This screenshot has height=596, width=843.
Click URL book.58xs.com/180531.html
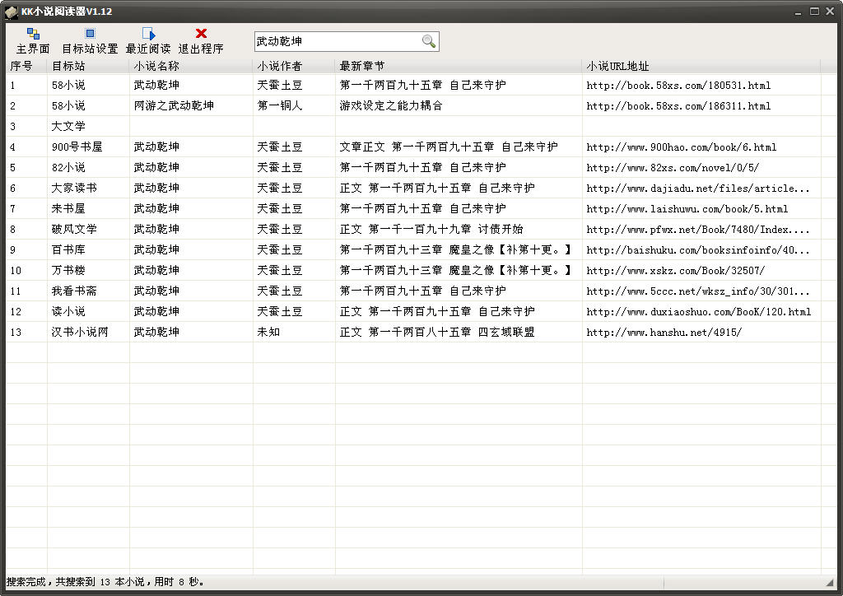678,86
